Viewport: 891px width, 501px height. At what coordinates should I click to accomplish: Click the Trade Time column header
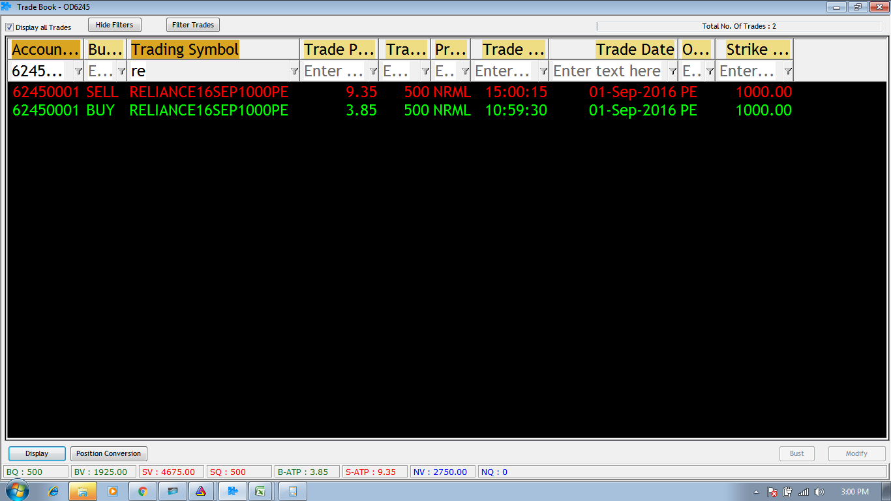point(509,50)
